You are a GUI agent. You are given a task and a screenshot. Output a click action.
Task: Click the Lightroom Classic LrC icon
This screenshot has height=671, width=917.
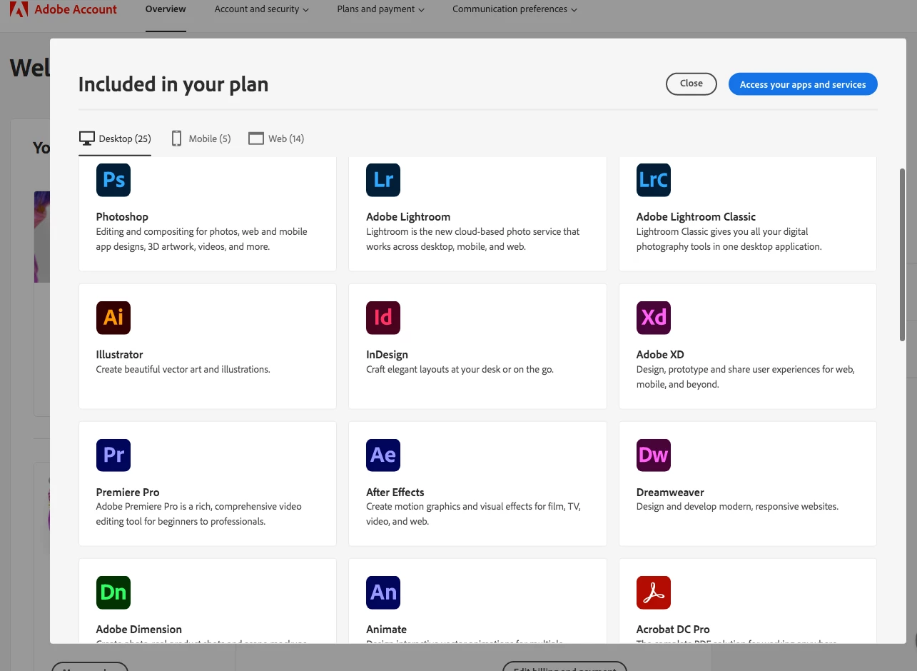(x=654, y=180)
